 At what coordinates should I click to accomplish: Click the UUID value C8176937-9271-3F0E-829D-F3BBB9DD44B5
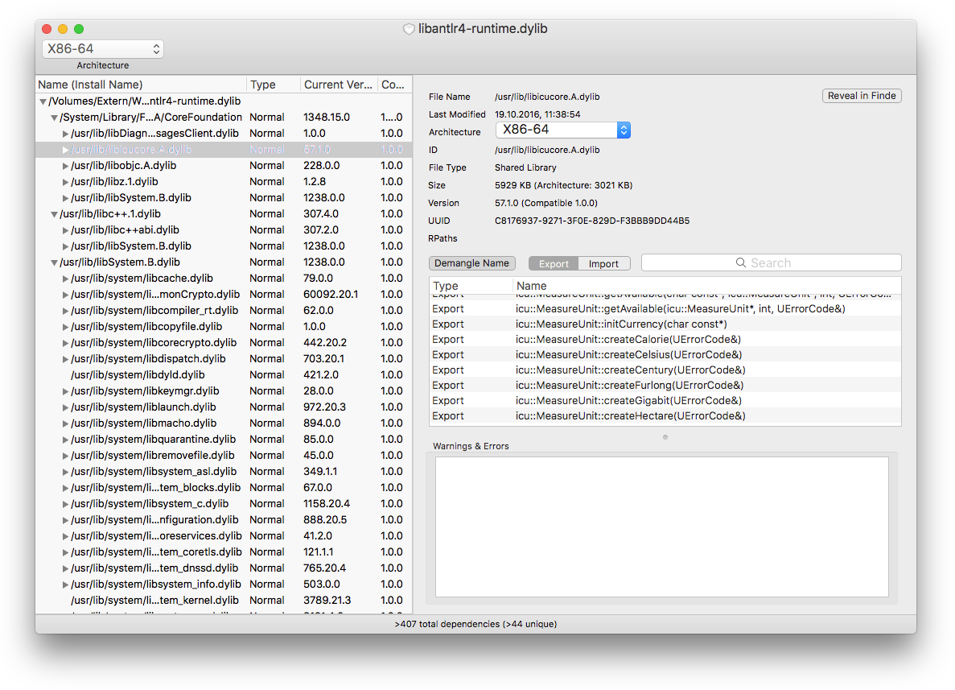pos(592,221)
